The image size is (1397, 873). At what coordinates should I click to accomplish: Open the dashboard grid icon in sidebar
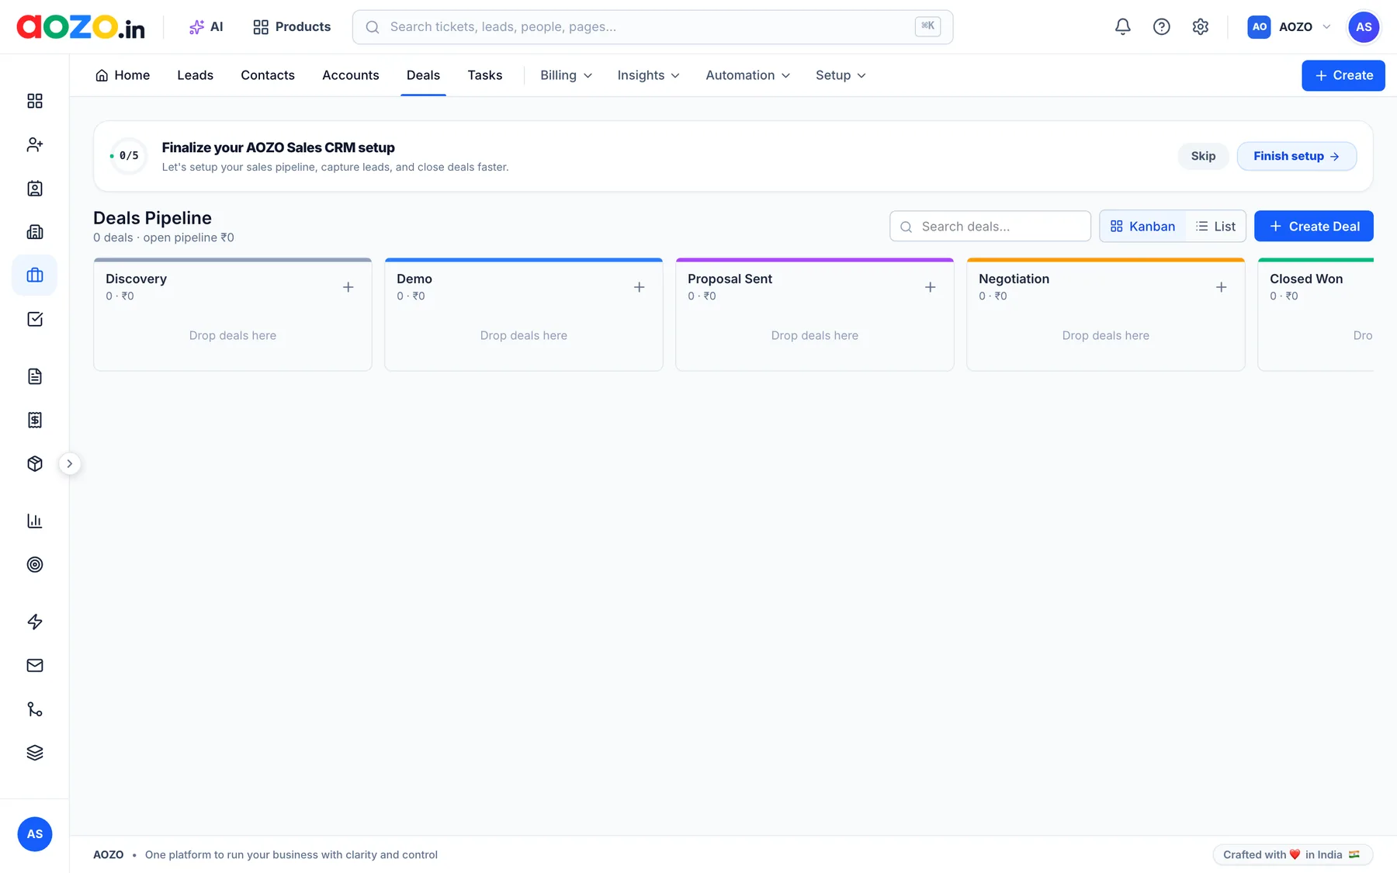tap(35, 101)
